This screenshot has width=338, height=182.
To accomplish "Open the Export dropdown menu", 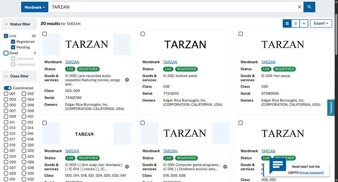I will pos(321,24).
